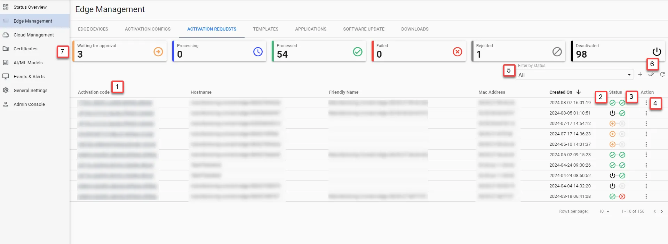Switch to Software Update tab
668x244 pixels.
pos(364,29)
